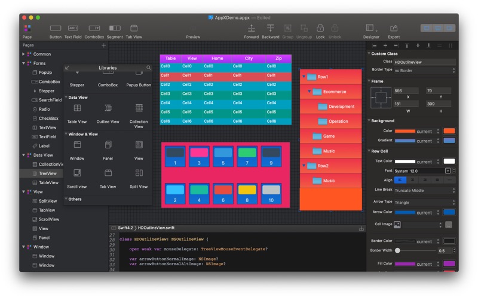Open the Fill Color purple swatch

(449, 263)
